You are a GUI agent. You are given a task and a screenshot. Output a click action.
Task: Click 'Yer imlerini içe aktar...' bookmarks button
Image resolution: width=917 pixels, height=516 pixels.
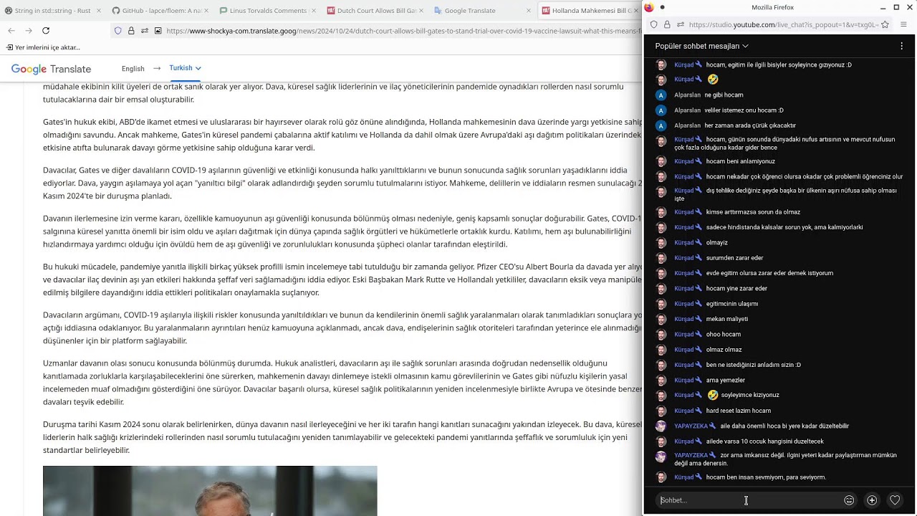click(x=43, y=47)
